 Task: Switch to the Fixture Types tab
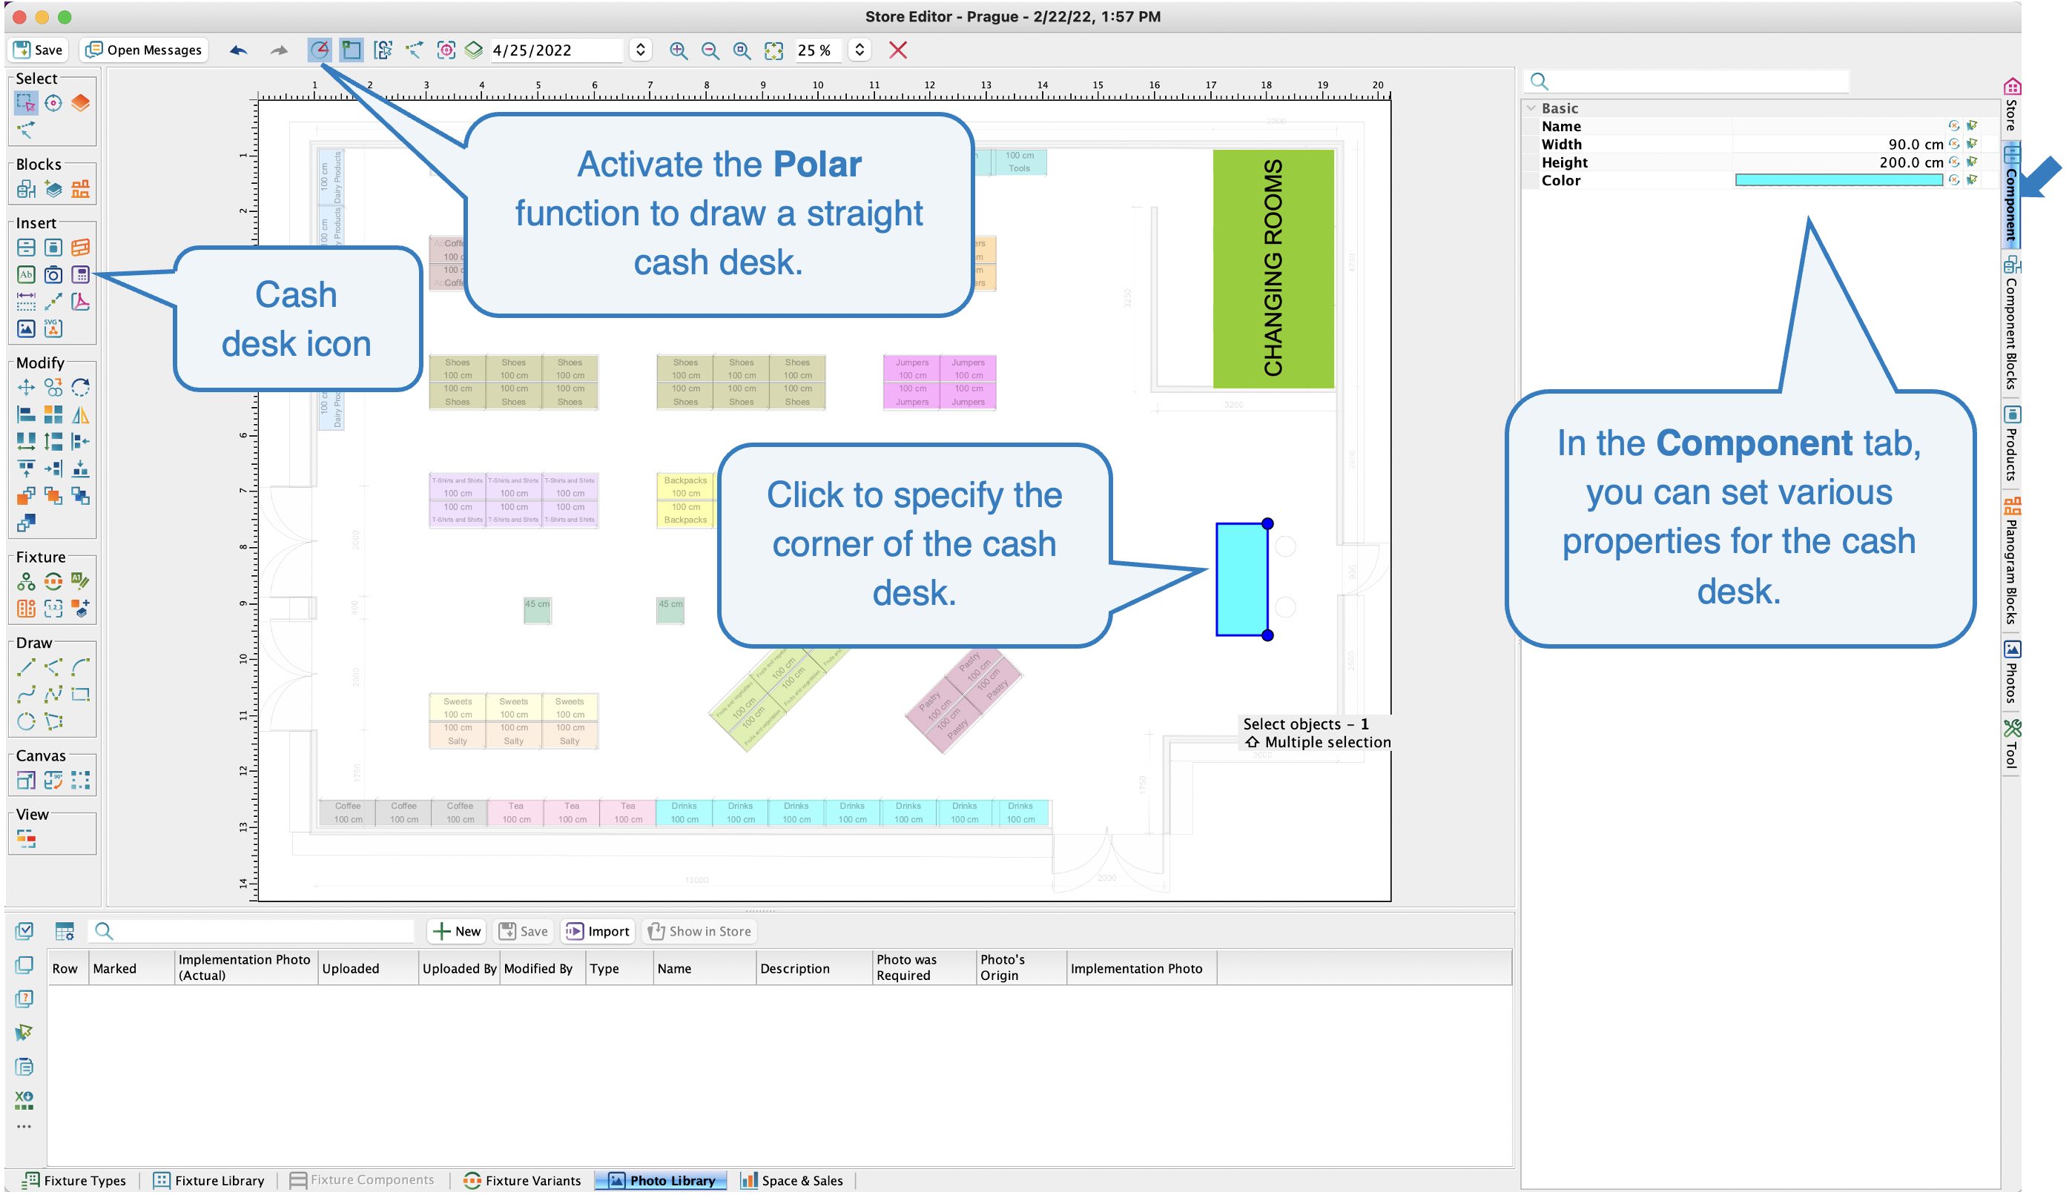click(74, 1180)
